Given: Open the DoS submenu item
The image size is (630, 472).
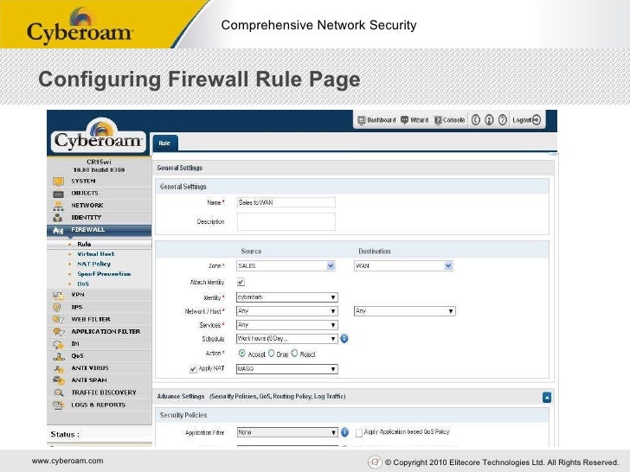Looking at the screenshot, I should pos(83,284).
